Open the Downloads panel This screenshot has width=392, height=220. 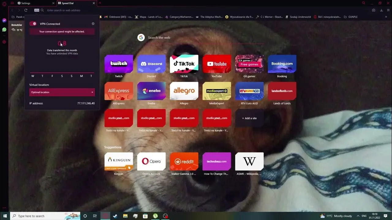tap(381, 10)
